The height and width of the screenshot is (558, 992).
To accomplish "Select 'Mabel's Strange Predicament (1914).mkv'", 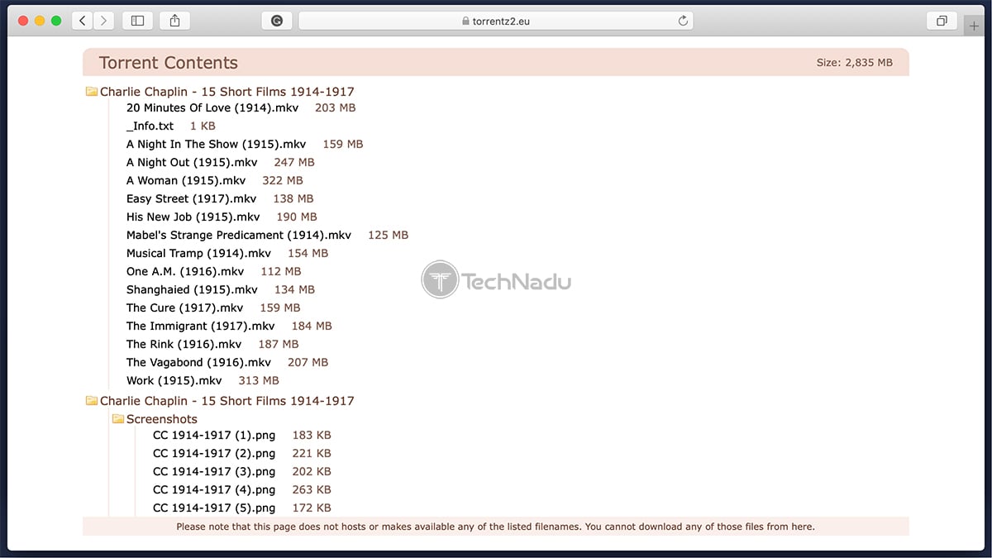I will tap(239, 235).
